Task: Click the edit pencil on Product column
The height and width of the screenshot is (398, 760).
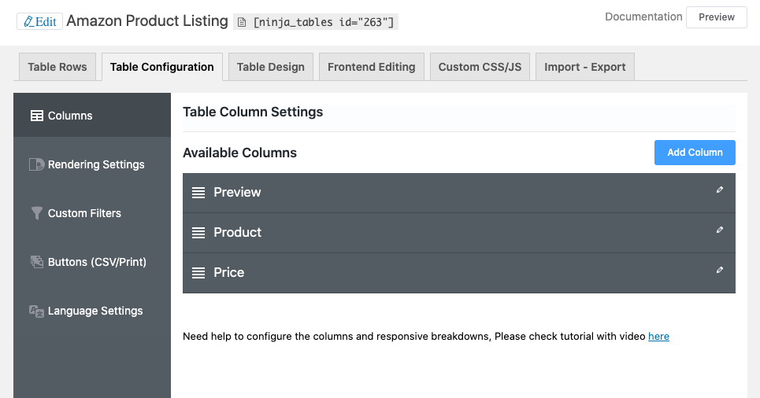Action: pyautogui.click(x=719, y=230)
